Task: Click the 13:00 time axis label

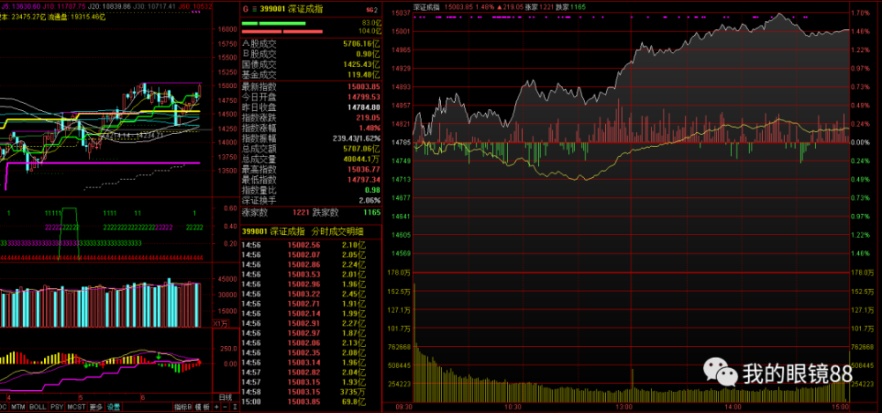Action: [x=624, y=406]
